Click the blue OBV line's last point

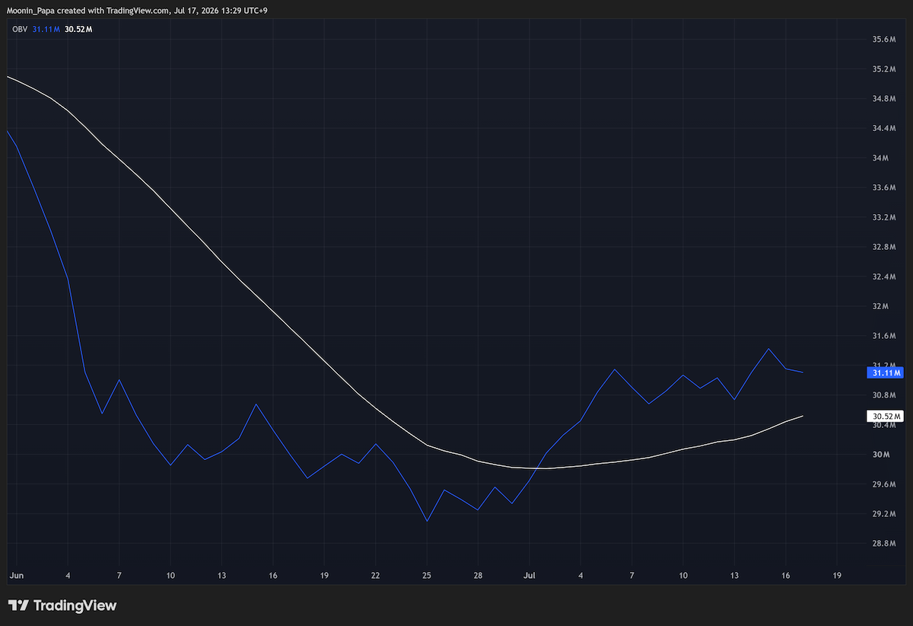tap(803, 372)
